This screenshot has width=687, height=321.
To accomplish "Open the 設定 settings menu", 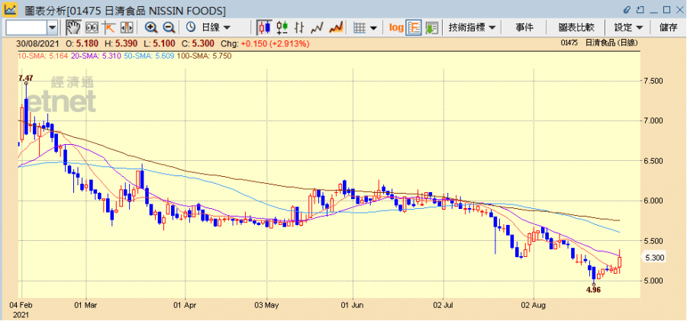I will (628, 27).
